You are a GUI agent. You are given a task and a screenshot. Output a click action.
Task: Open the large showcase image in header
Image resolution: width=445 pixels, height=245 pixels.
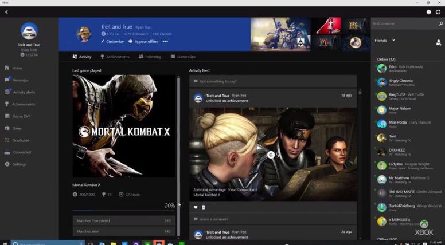tap(280, 34)
